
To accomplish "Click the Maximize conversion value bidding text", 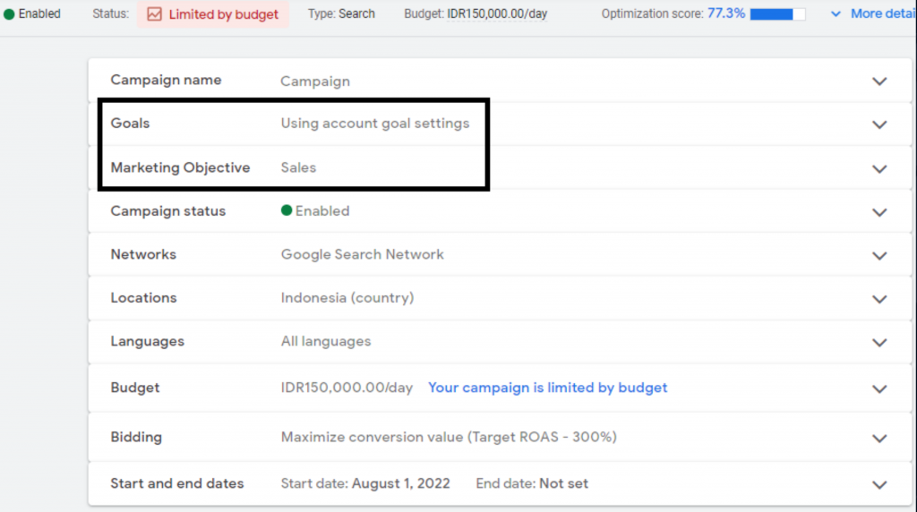I will coord(449,437).
